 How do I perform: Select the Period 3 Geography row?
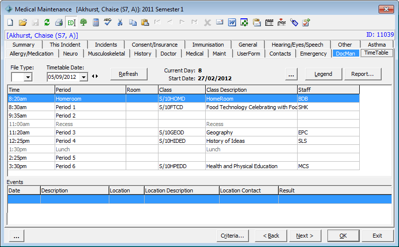(x=183, y=132)
